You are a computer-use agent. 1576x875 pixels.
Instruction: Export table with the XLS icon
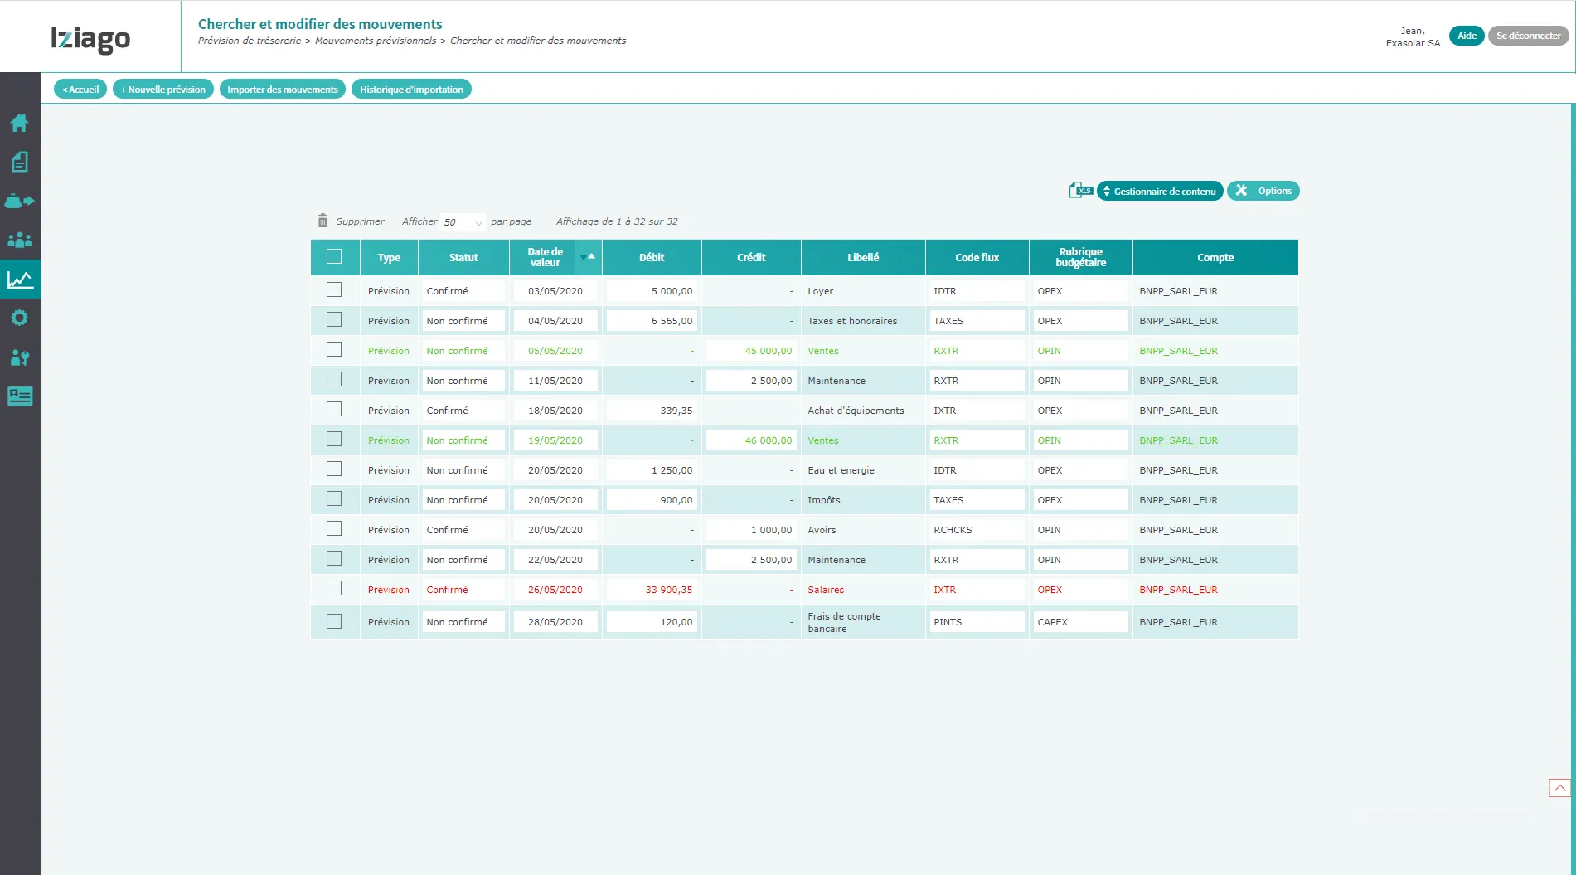[x=1080, y=191]
